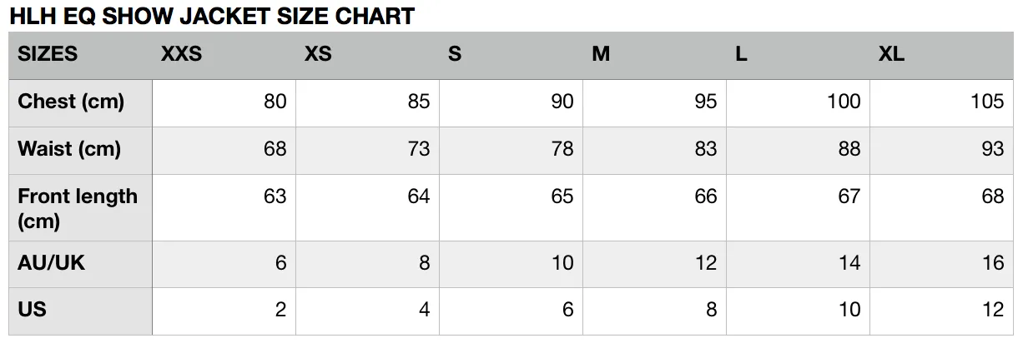Click the chest value 105 for XL
1023x348 pixels.
point(987,102)
